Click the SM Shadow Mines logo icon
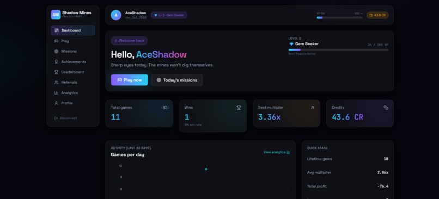This screenshot has width=439, height=199. pos(56,15)
